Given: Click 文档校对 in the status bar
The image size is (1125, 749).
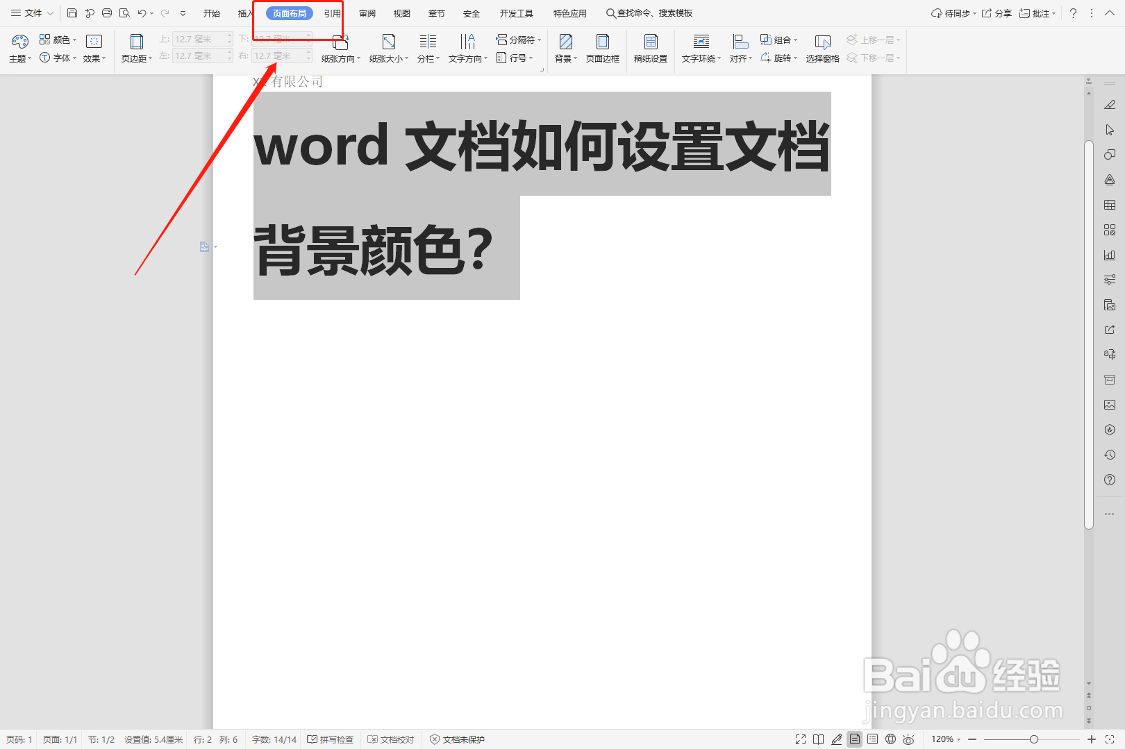Looking at the screenshot, I should coord(391,739).
